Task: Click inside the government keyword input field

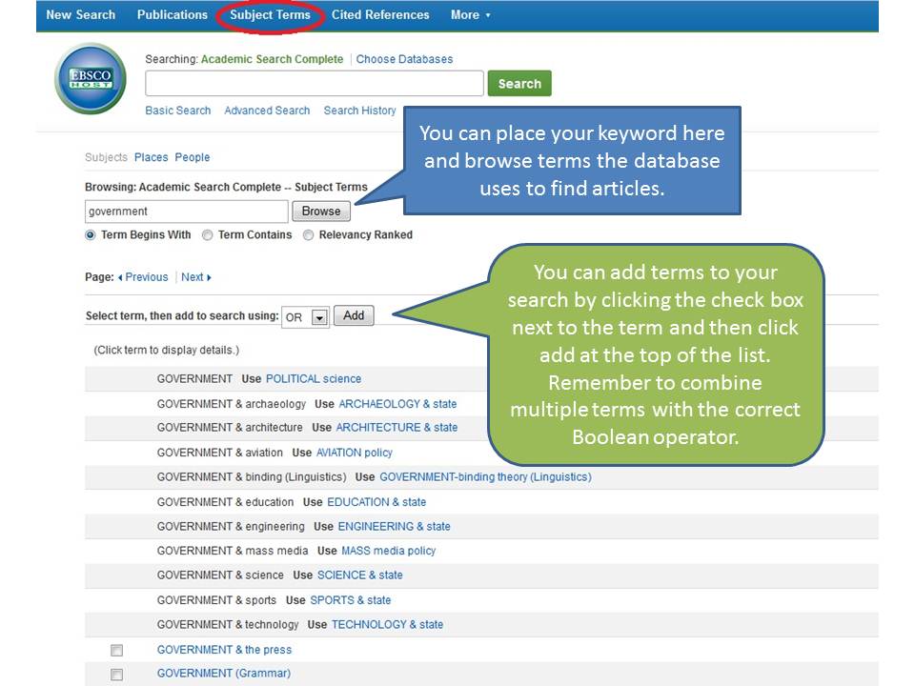Action: click(186, 211)
